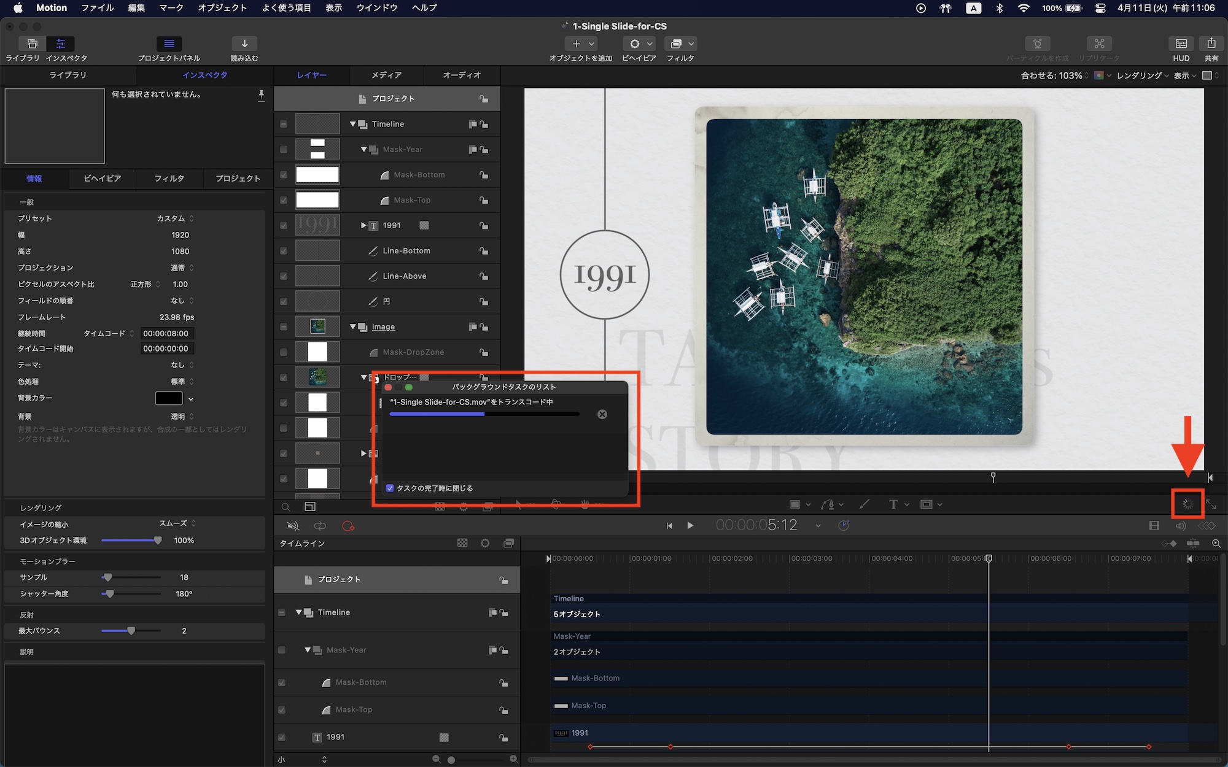Click the black background color swatch
This screenshot has width=1228, height=767.
(x=168, y=398)
